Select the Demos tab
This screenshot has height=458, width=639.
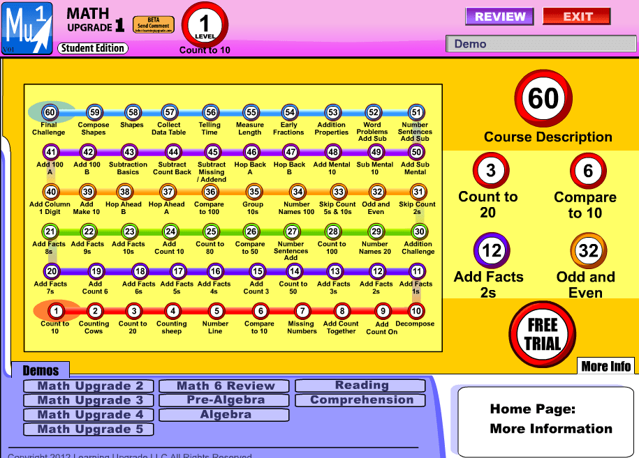[41, 370]
